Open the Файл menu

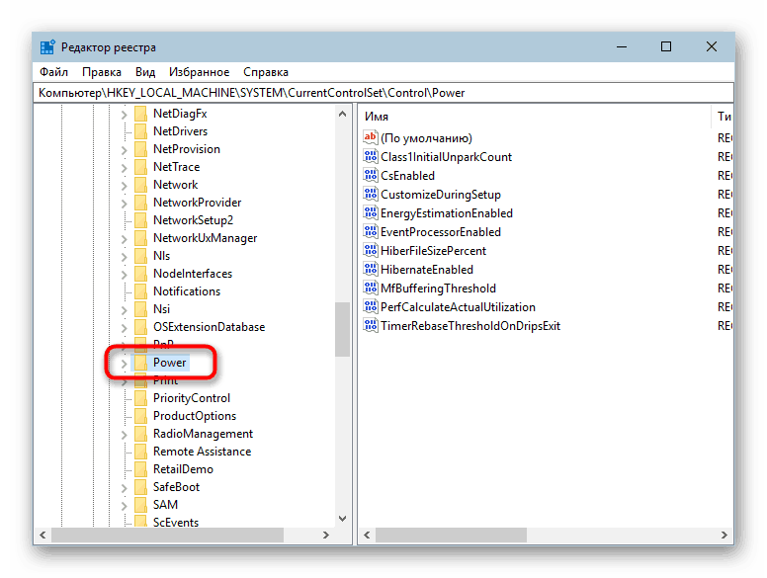pyautogui.click(x=53, y=72)
